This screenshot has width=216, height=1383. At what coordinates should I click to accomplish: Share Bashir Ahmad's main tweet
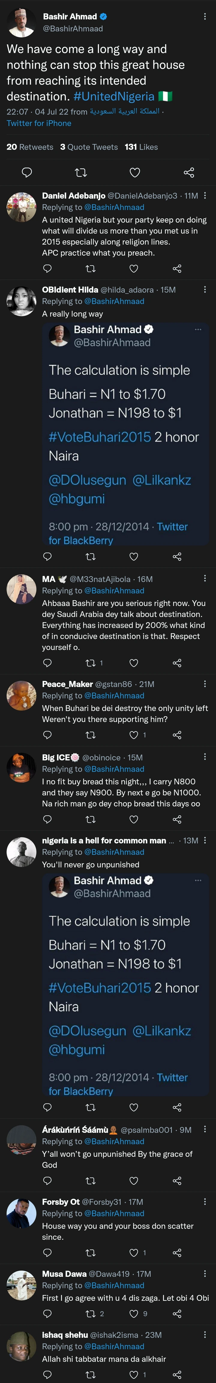(x=189, y=172)
